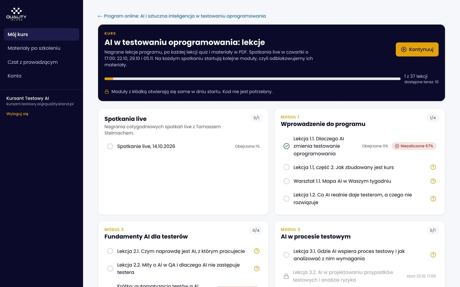The width and height of the screenshot is (460, 287).
Task: Click quiz icon for Lekcja 2.2
Action: 257,268
